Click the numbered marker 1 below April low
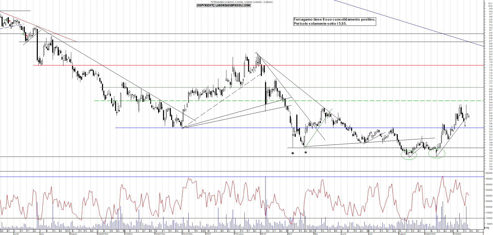The width and height of the screenshot is (493, 235). pyautogui.click(x=293, y=153)
